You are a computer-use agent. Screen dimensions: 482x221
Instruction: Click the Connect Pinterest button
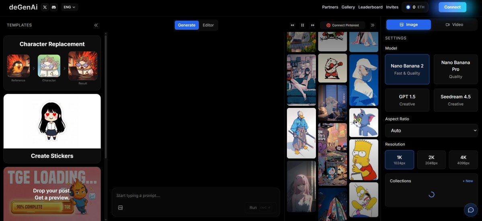(x=343, y=25)
